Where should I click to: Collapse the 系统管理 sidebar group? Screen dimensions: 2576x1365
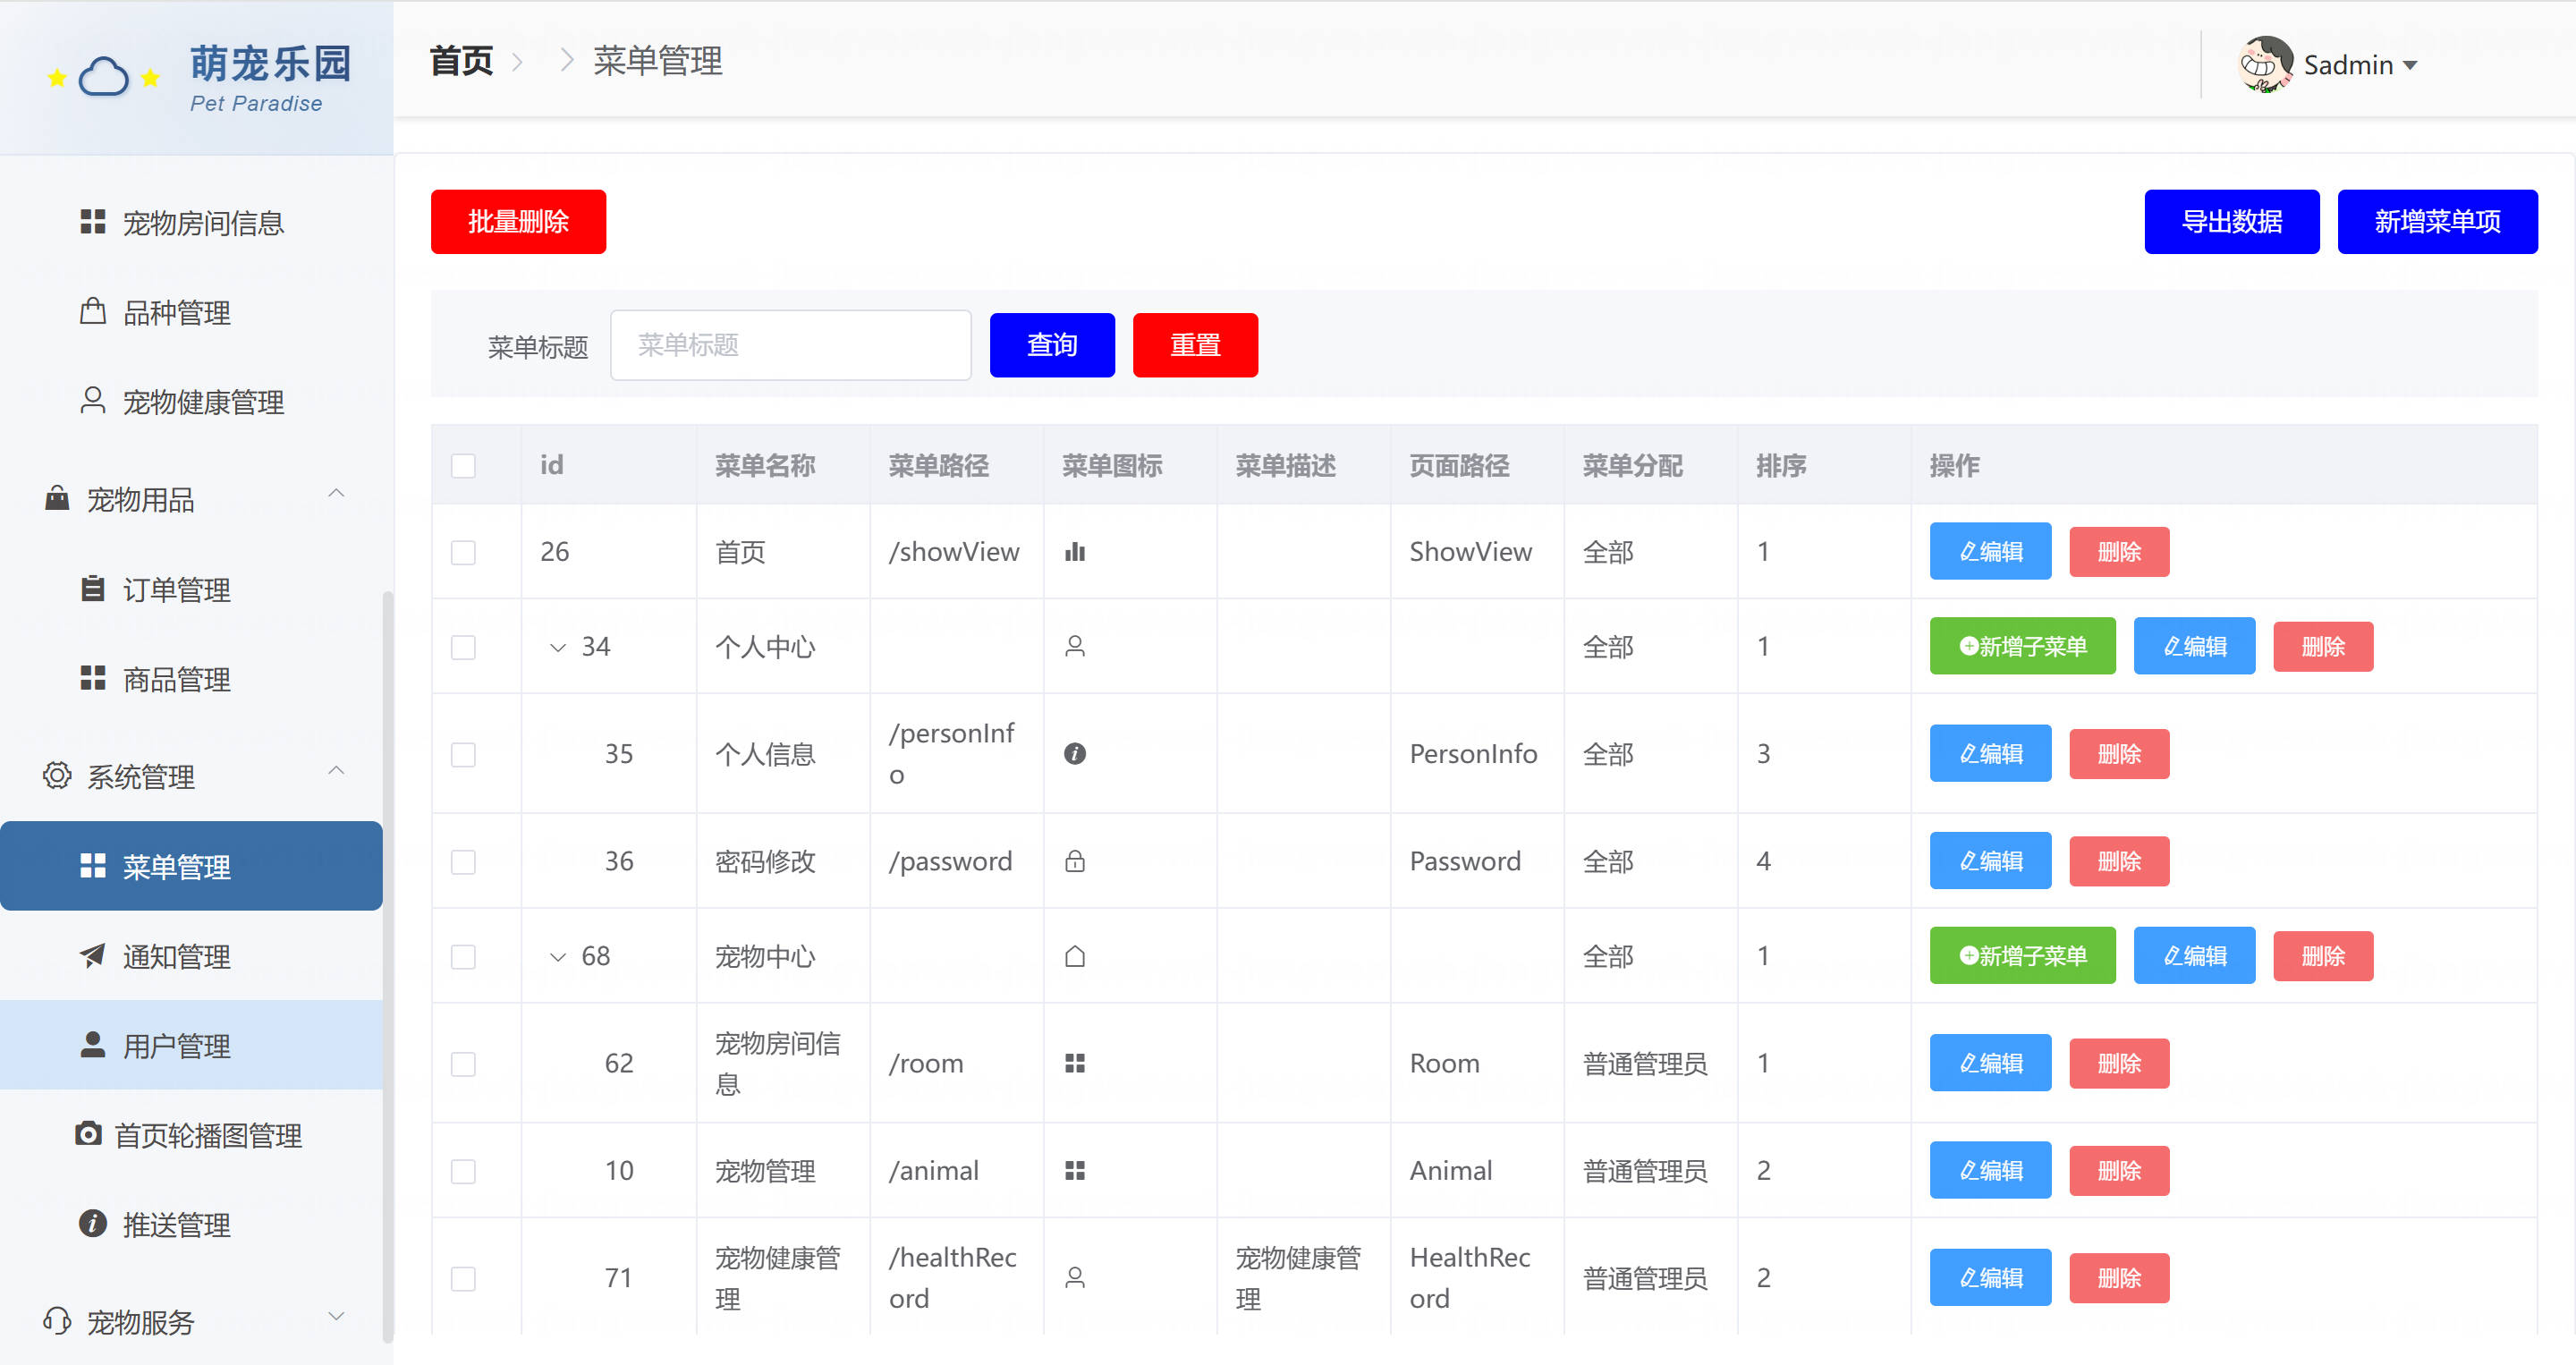[337, 770]
